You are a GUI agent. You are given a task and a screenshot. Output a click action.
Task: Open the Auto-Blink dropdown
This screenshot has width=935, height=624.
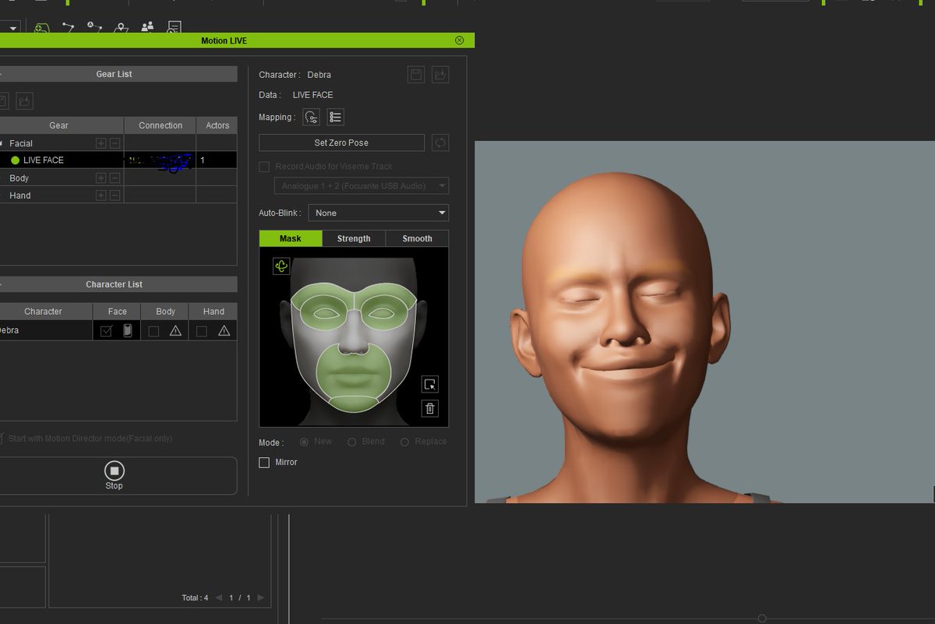(379, 213)
